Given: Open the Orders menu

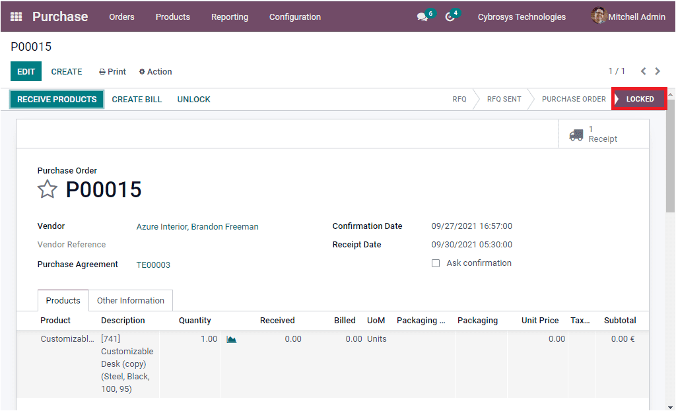Looking at the screenshot, I should (121, 17).
